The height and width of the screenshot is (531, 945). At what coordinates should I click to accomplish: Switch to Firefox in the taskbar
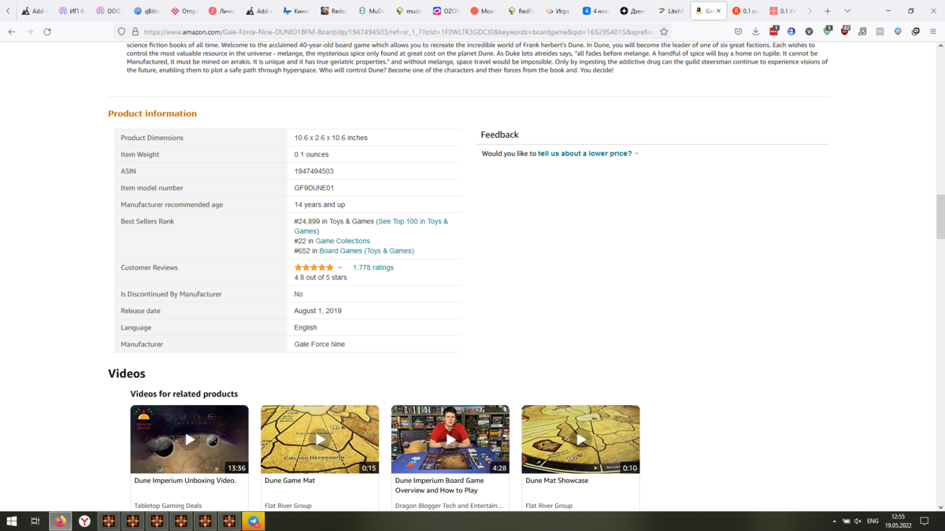tap(61, 521)
